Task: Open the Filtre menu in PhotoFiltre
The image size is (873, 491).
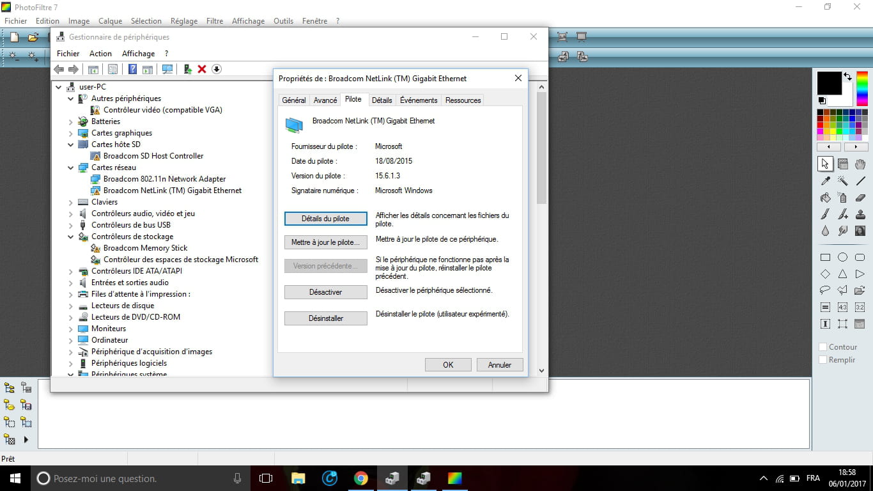Action: coord(215,21)
